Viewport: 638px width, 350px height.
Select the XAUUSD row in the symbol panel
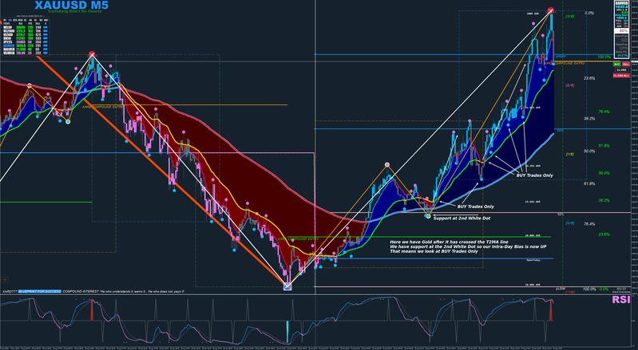click(26, 45)
